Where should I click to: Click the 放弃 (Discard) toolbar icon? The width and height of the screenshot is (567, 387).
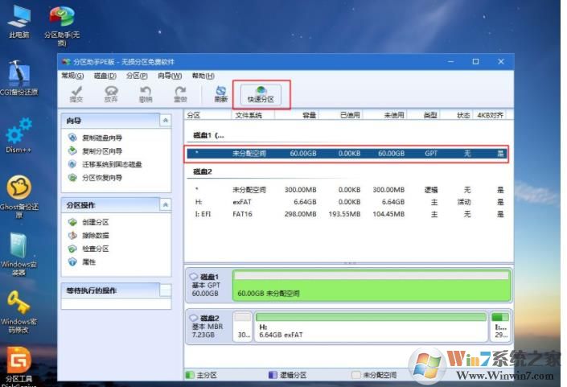111,94
